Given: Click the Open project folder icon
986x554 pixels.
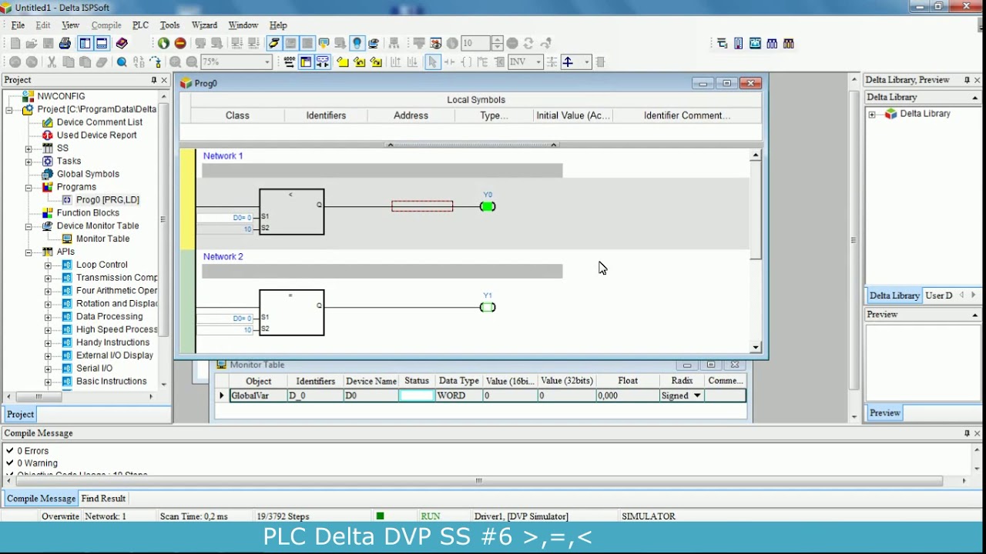Looking at the screenshot, I should (32, 43).
